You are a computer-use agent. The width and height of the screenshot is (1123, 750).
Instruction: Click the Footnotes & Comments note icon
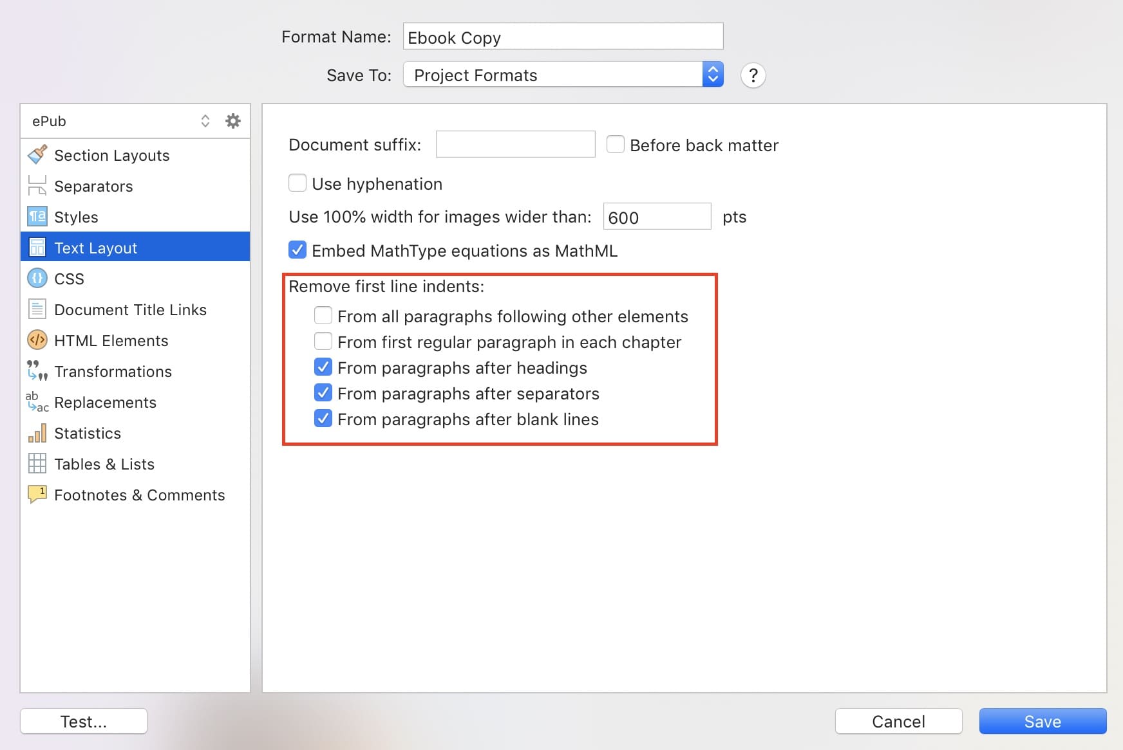click(x=37, y=495)
